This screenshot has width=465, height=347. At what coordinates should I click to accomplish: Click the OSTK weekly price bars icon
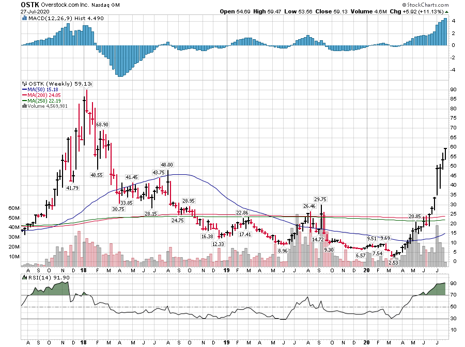coord(24,84)
